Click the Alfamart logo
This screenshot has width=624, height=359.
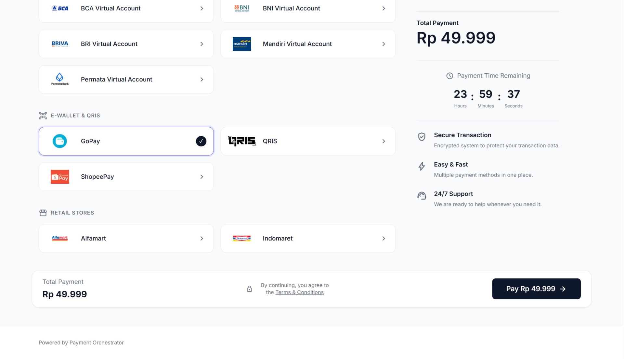pos(60,238)
